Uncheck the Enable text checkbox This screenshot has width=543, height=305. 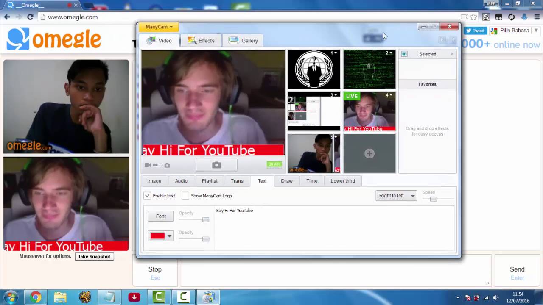(147, 196)
